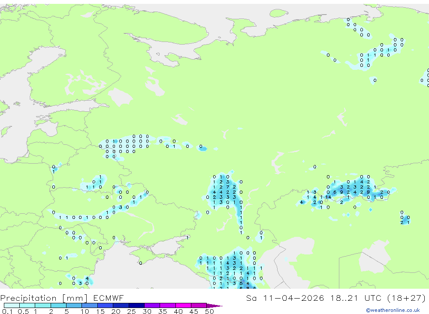Click the 35–40 mm magenta legend swatch
429x314 pixels.
pyautogui.click(x=168, y=305)
